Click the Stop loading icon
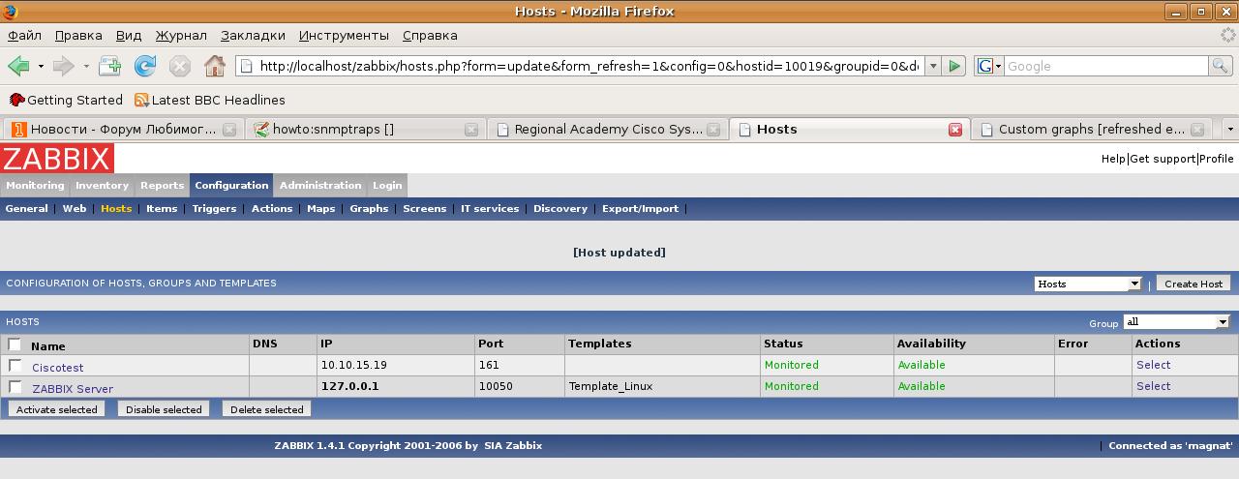This screenshot has width=1239, height=479. pos(180,66)
